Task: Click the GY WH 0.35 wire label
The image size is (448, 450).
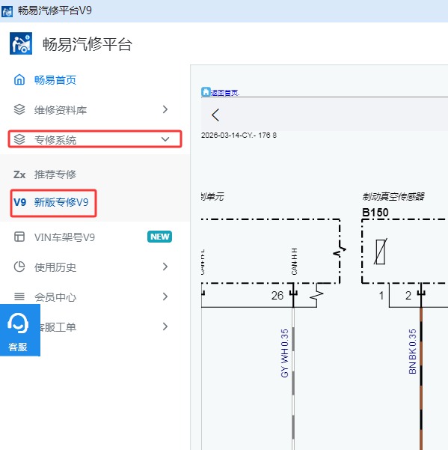Action: (284, 353)
